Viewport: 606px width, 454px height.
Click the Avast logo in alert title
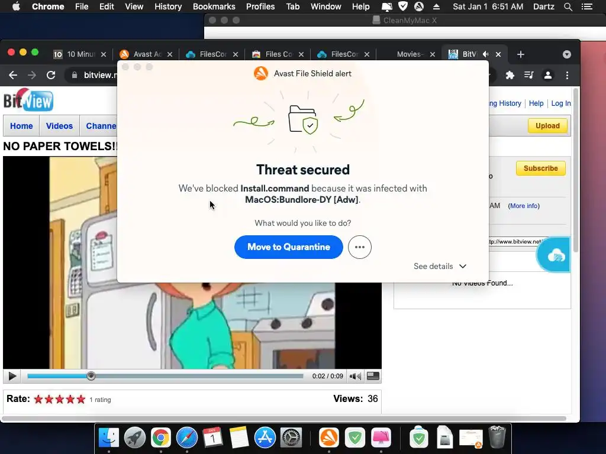261,73
